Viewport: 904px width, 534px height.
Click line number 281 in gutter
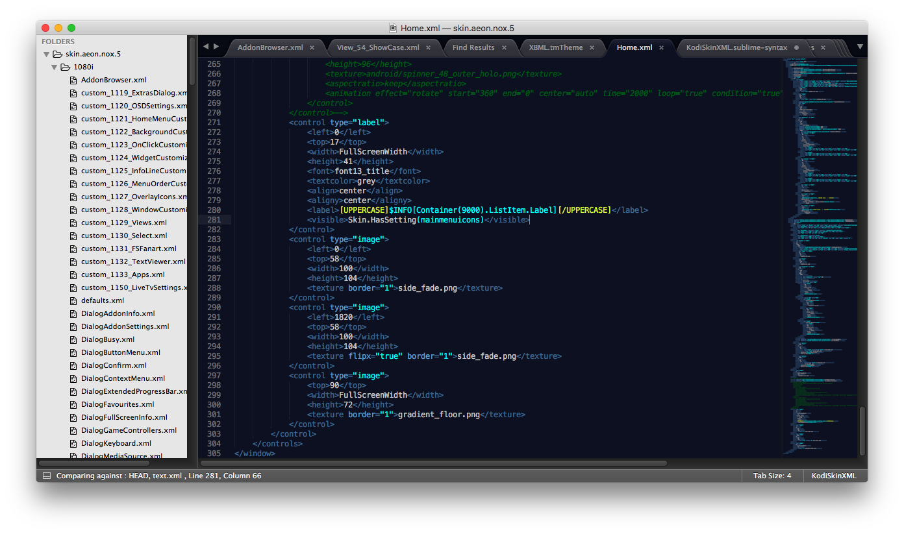(x=214, y=220)
